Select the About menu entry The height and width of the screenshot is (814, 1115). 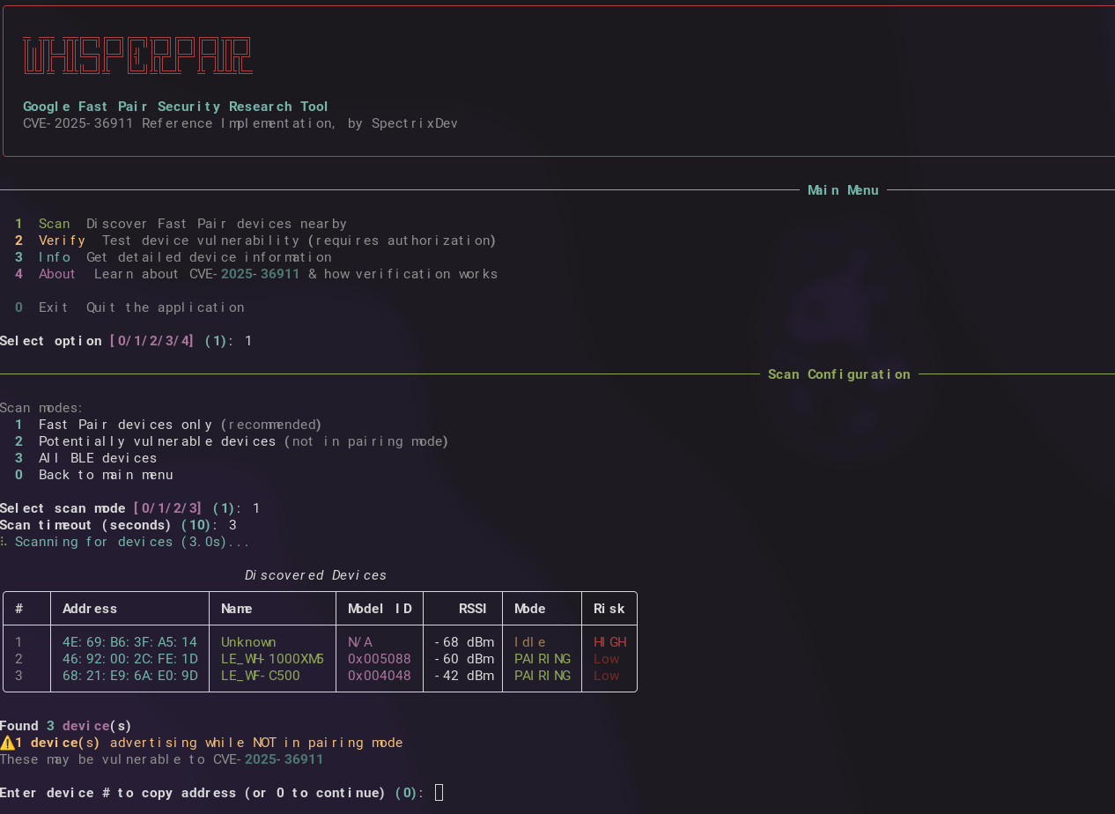pyautogui.click(x=57, y=273)
